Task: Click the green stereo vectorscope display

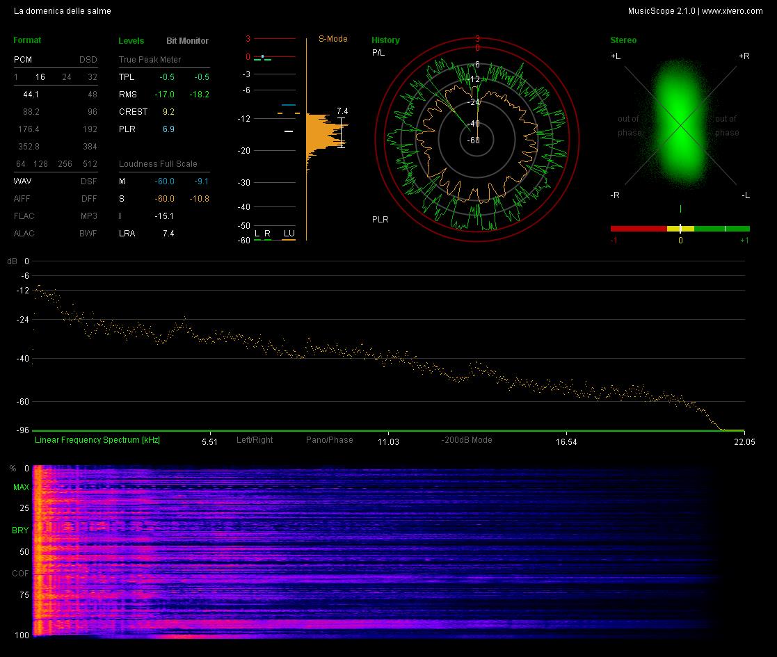Action: coord(680,124)
